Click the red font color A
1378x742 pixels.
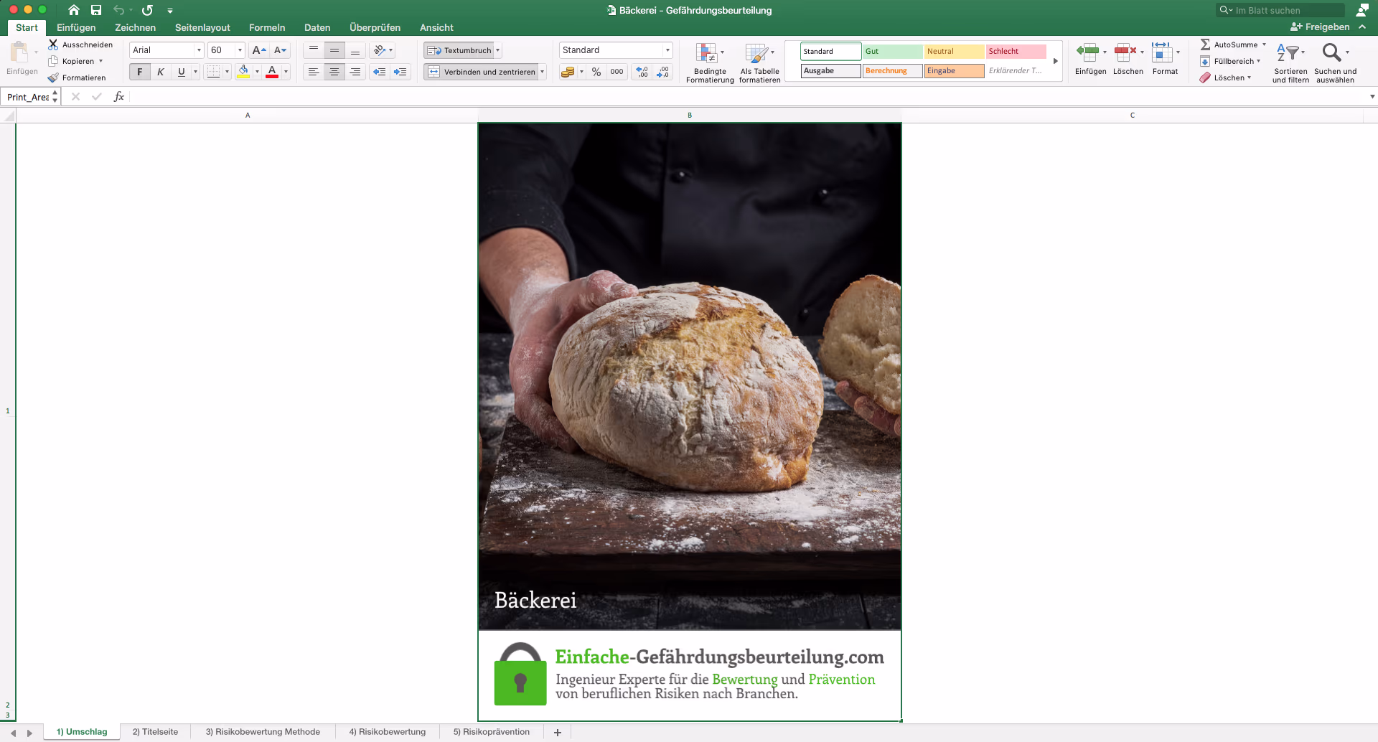[x=272, y=72]
